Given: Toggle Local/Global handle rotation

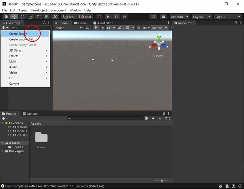Looking at the screenshot, I should click(85, 17).
